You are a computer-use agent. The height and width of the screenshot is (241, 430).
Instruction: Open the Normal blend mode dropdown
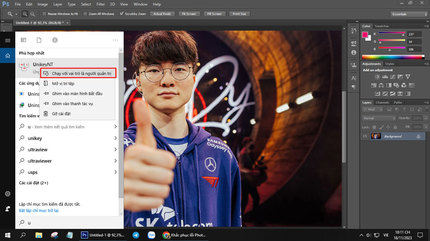[378, 118]
